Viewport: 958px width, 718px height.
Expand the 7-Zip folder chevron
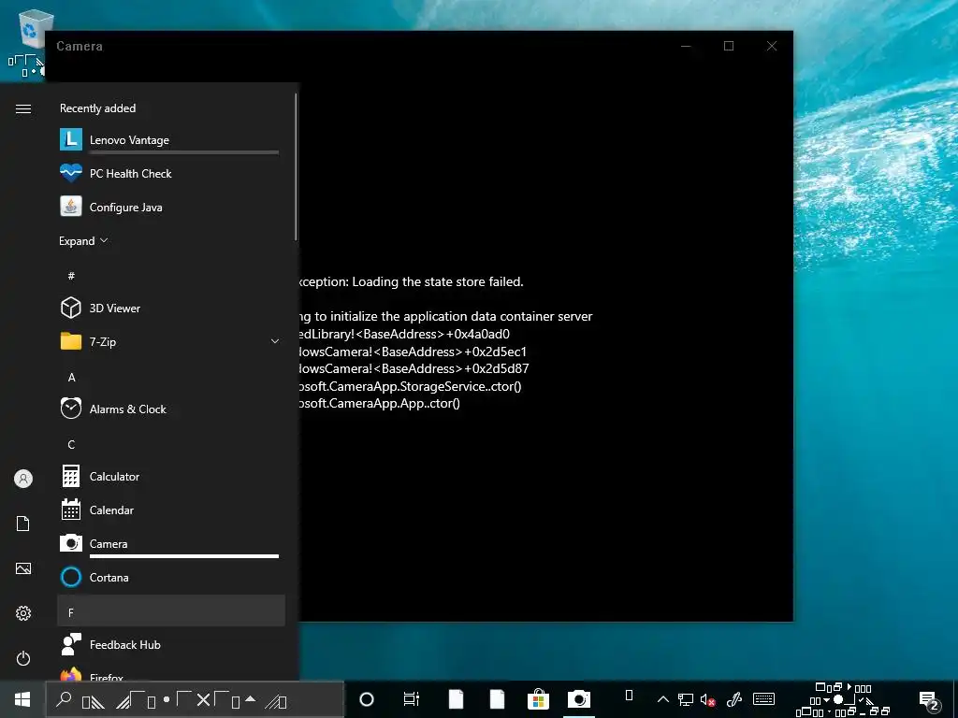tap(275, 342)
